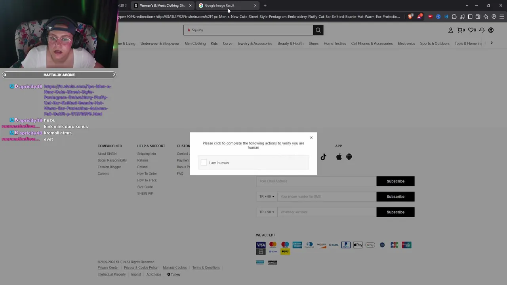Open the Kids category
The image size is (507, 285).
214,44
